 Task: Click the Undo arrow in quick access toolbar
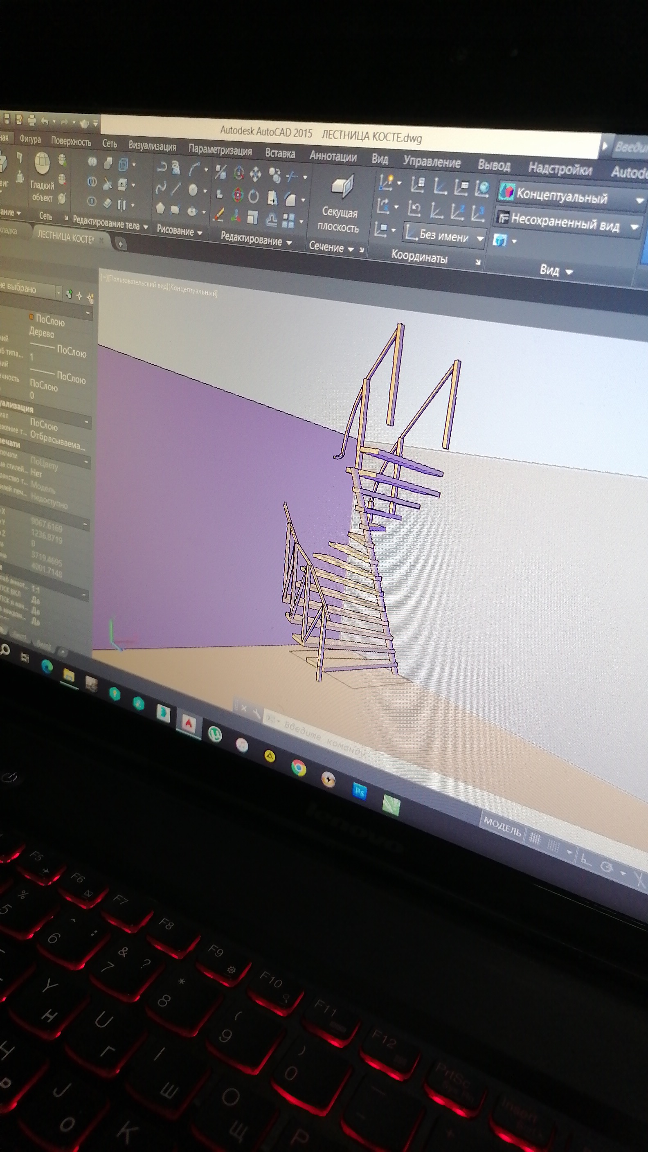(45, 121)
